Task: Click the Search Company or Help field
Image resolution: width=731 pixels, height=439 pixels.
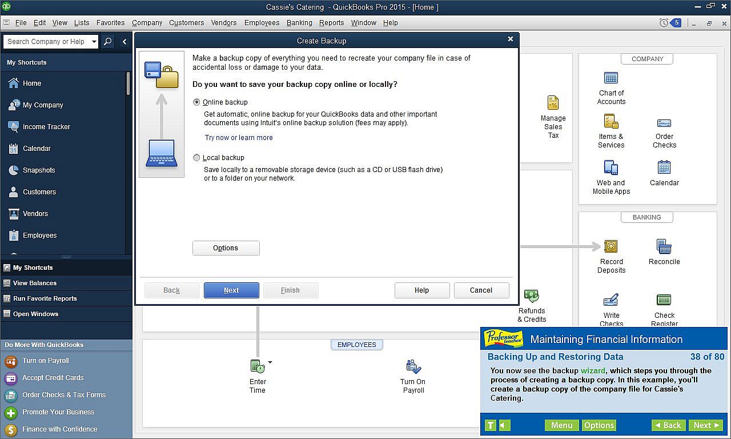Action: pyautogui.click(x=46, y=42)
